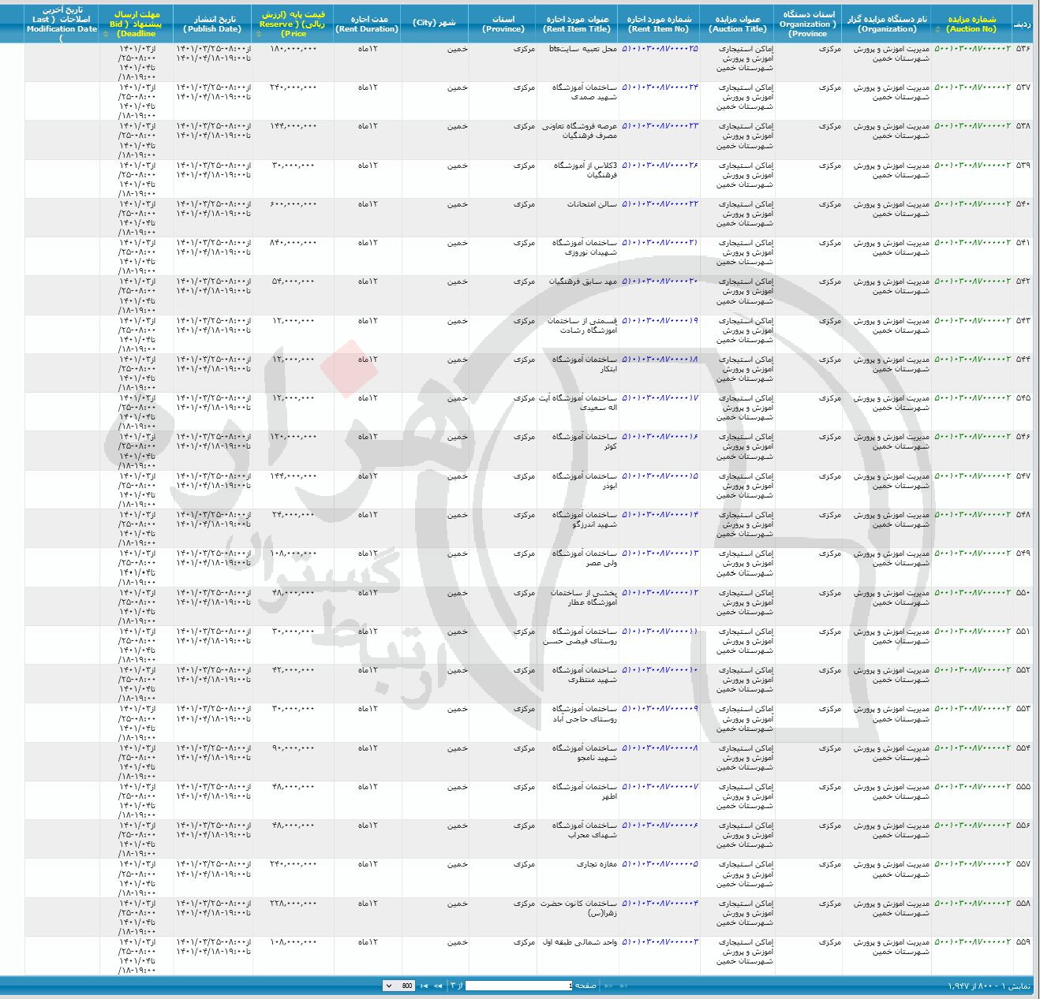Click price 600,000,000 in row 540
Screen dimensions: 1040x999
tap(294, 204)
